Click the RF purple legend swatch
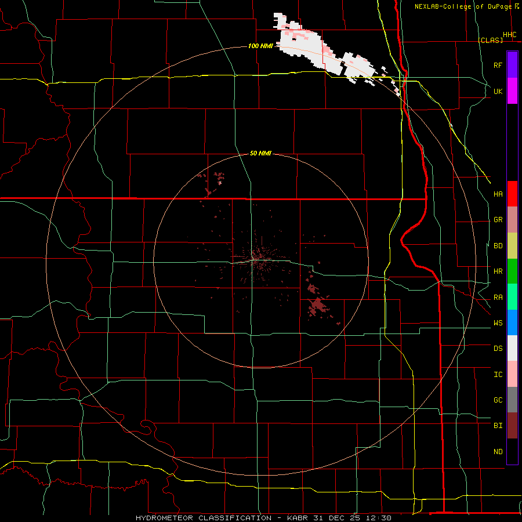Viewport: 522px width, 522px height. click(x=512, y=65)
